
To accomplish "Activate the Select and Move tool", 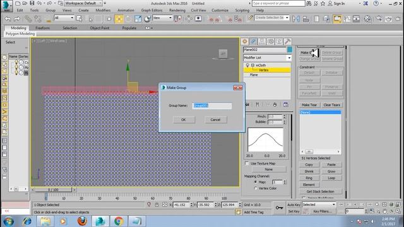I will 119,19.
